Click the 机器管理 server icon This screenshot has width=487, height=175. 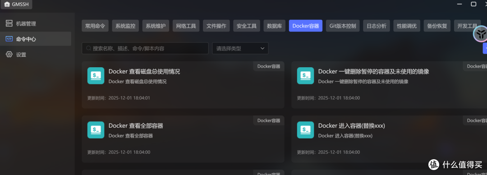9,23
